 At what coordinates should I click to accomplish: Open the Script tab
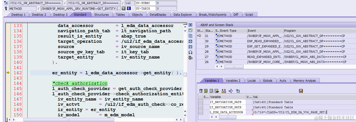(249, 14)
